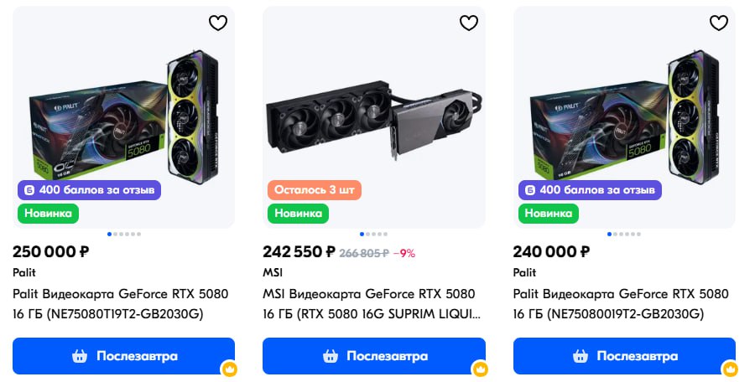The height and width of the screenshot is (382, 755).
Task: Open MSI RTX 5080 SUPRIM LIQUID title
Action: 372,304
